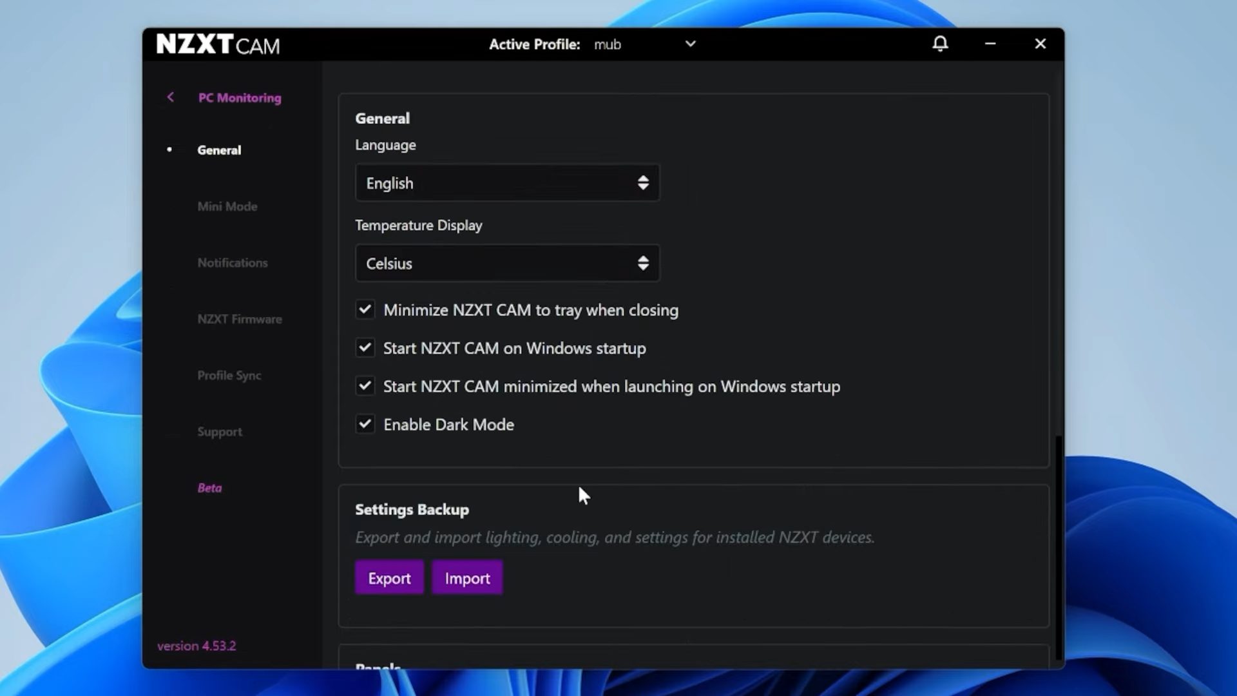The height and width of the screenshot is (696, 1237).
Task: Click the Temperature Display label
Action: click(x=419, y=226)
